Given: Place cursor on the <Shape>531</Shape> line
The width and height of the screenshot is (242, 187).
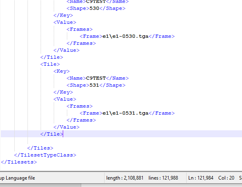Looking at the screenshot, I should click(96, 85).
